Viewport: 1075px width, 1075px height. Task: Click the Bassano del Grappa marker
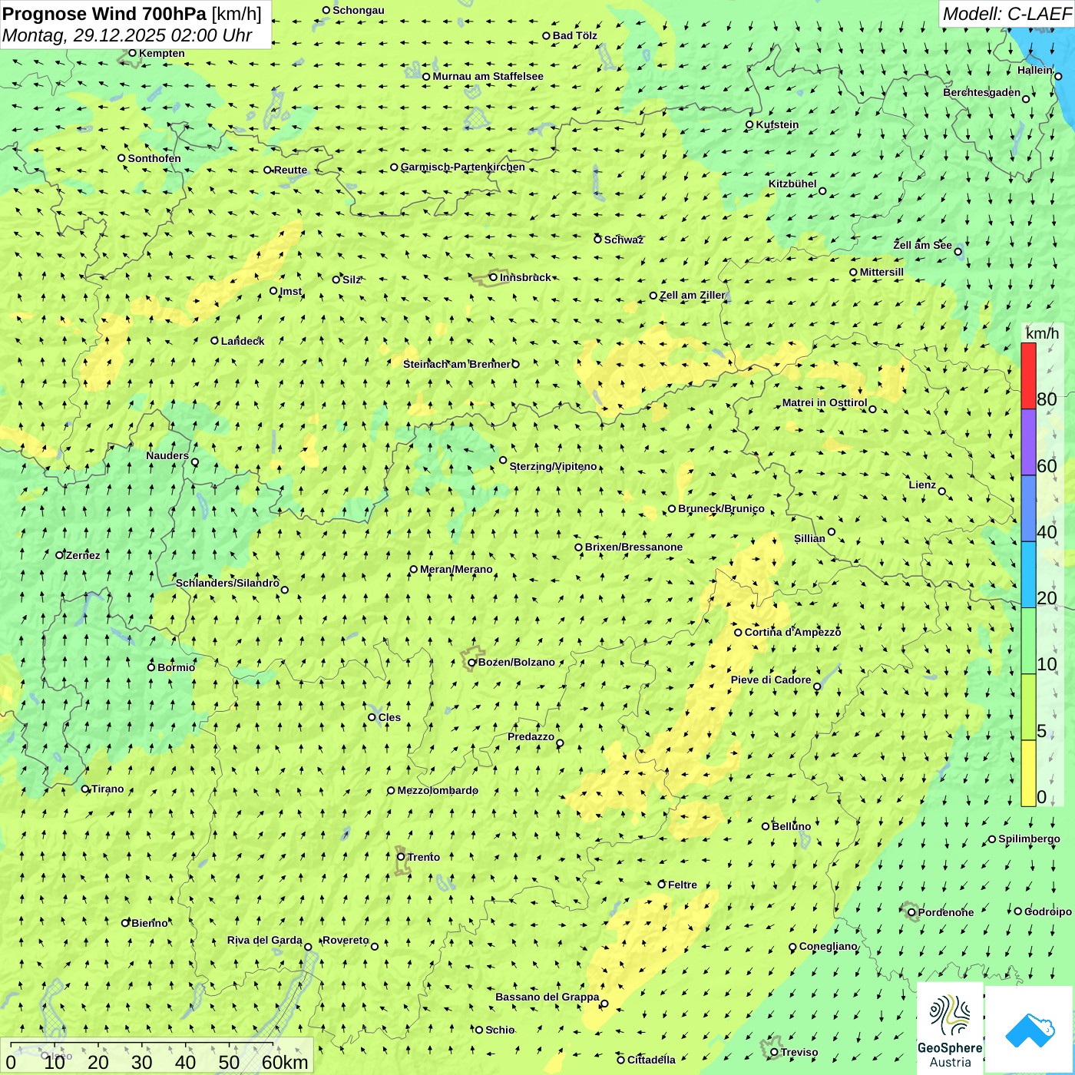[x=604, y=1004]
